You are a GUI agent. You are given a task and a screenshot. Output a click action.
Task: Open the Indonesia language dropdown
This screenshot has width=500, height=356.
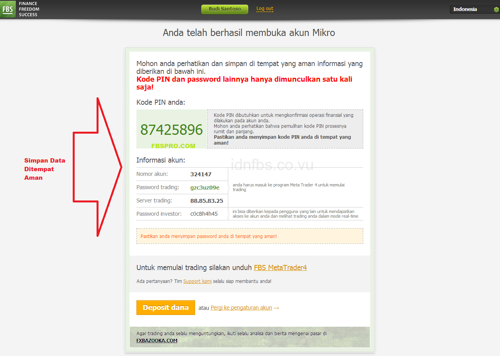coord(474,9)
